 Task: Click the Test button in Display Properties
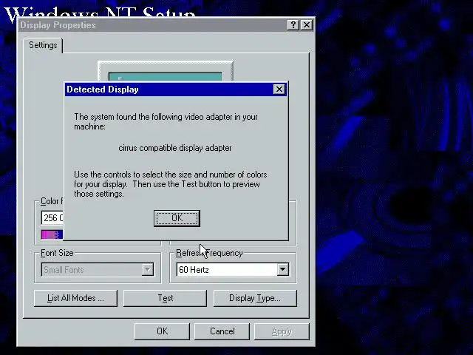(x=165, y=298)
